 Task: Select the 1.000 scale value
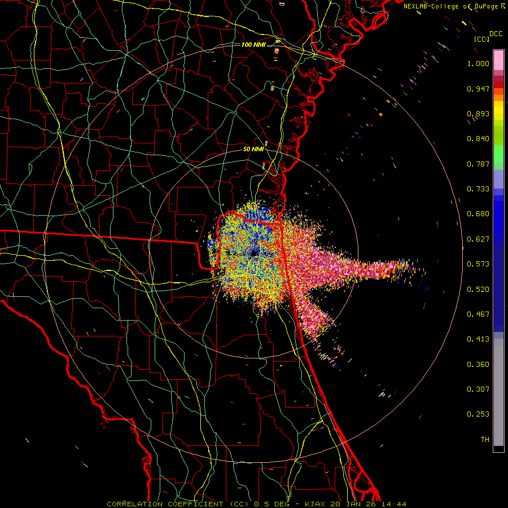tap(478, 63)
